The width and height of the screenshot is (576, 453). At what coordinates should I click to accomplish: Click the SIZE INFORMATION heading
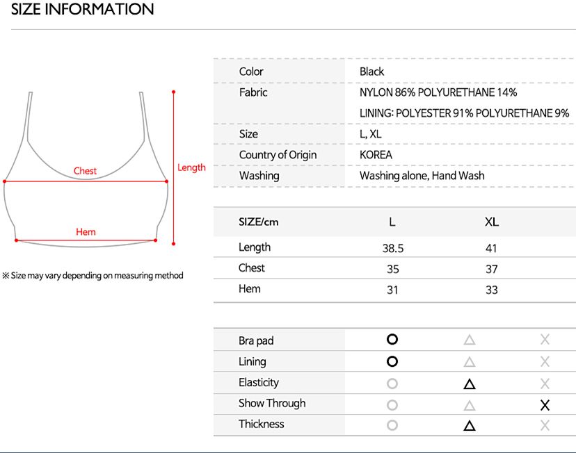[83, 10]
